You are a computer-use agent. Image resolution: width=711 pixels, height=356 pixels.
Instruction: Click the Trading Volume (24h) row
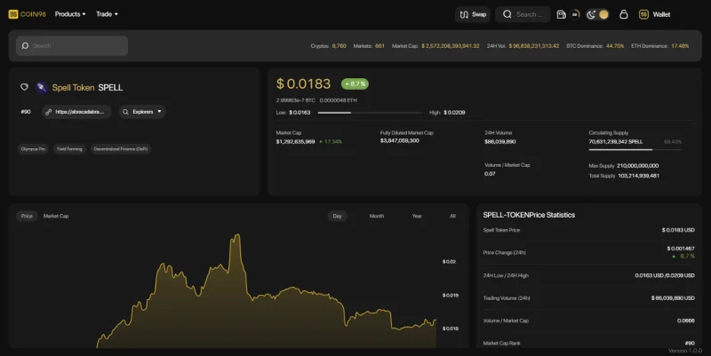(x=588, y=298)
